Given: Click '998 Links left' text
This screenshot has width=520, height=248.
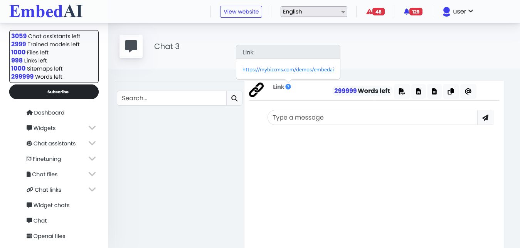Looking at the screenshot, I should pos(29,61).
